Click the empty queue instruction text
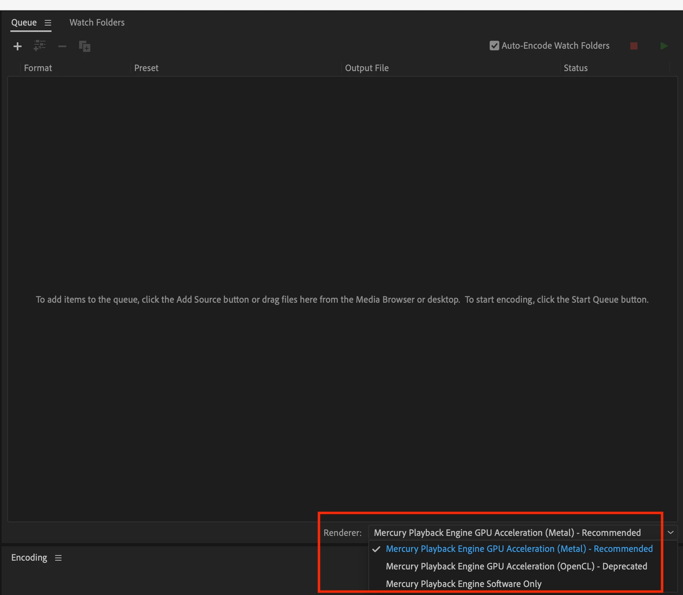This screenshot has height=595, width=683. click(342, 299)
